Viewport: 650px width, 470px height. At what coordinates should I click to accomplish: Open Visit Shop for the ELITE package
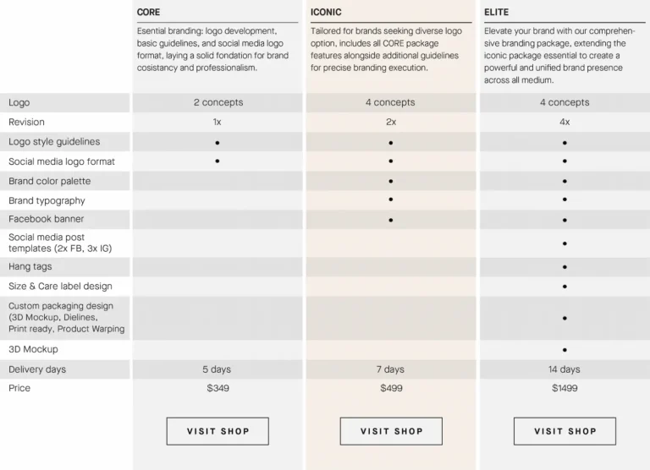point(565,431)
